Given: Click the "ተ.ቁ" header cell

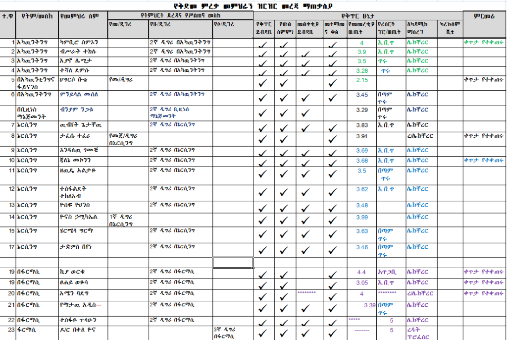Looking at the screenshot, I should (x=7, y=15).
